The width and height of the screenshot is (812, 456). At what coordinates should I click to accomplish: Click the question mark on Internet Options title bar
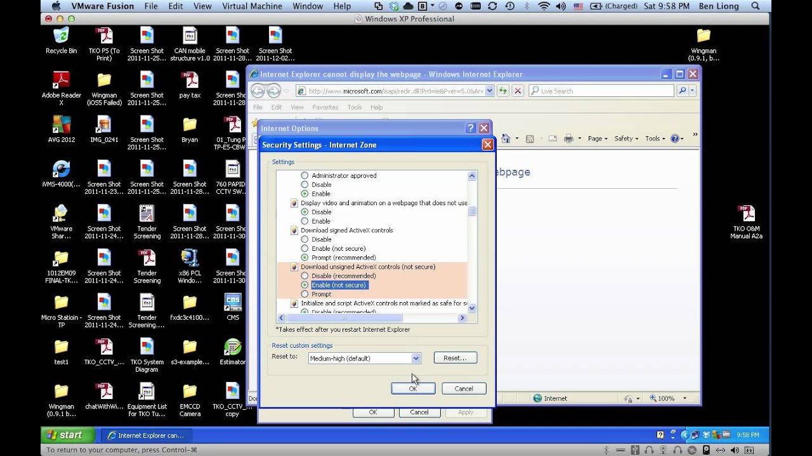pos(471,128)
